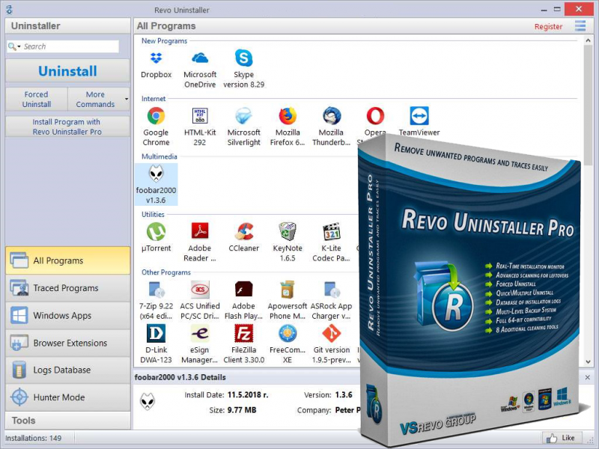Select foobar2000 v1.3.6 in Multimedia
599x449 pixels.
tap(156, 184)
